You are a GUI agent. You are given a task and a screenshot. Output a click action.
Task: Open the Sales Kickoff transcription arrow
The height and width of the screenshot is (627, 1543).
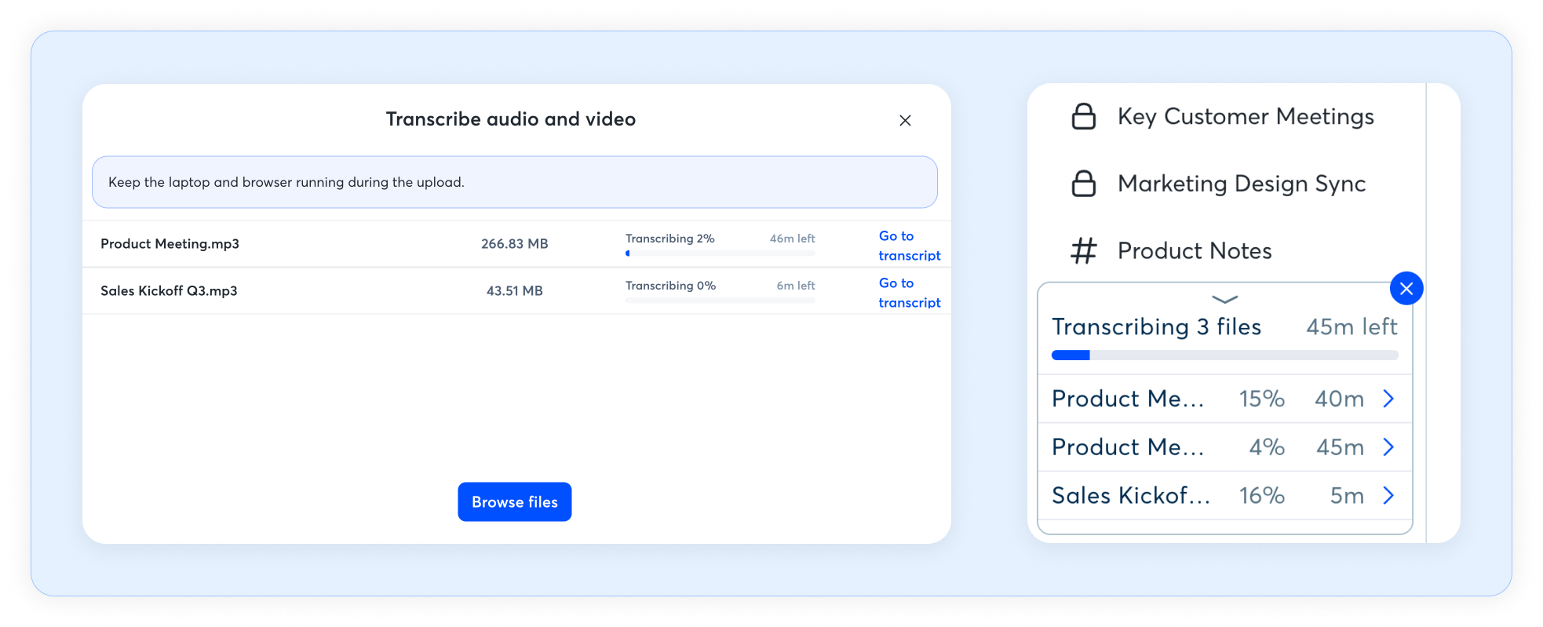coord(1388,495)
